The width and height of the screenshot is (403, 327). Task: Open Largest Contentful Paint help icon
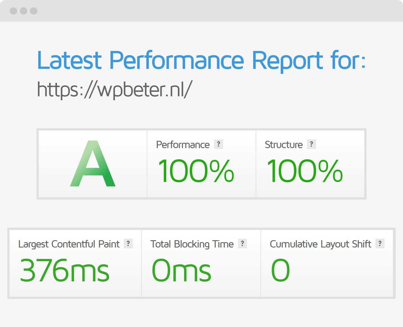128,244
